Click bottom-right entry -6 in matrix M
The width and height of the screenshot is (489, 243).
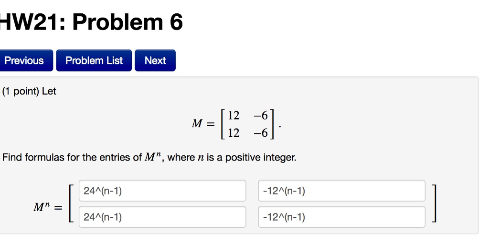[261, 133]
